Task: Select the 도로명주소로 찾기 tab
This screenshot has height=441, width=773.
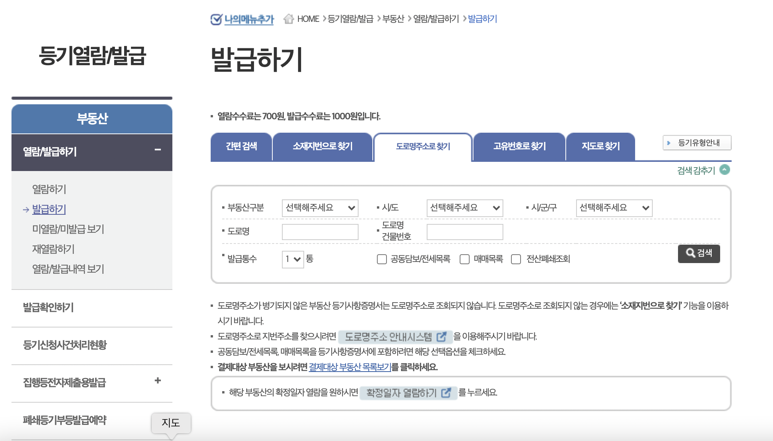Action: coord(423,147)
